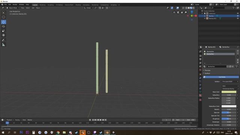Open the timeline Marker menu
The image size is (240, 135).
point(30,120)
